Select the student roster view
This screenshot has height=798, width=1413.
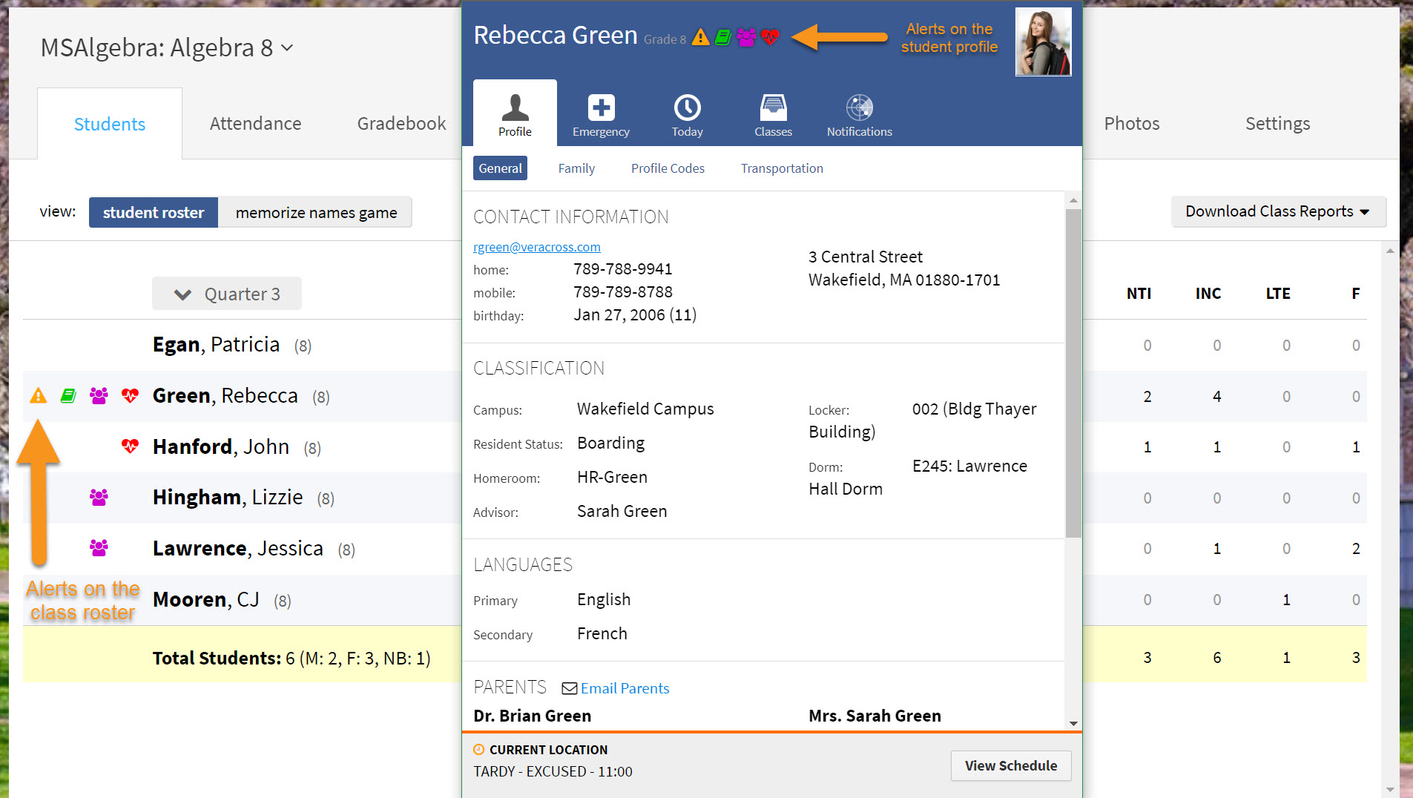[x=154, y=213]
